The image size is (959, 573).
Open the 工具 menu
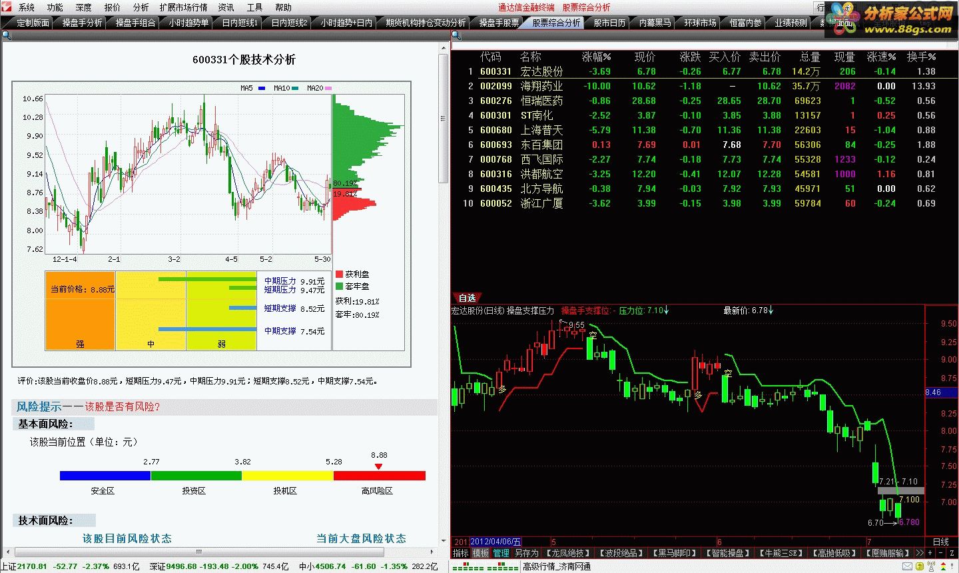tap(254, 7)
